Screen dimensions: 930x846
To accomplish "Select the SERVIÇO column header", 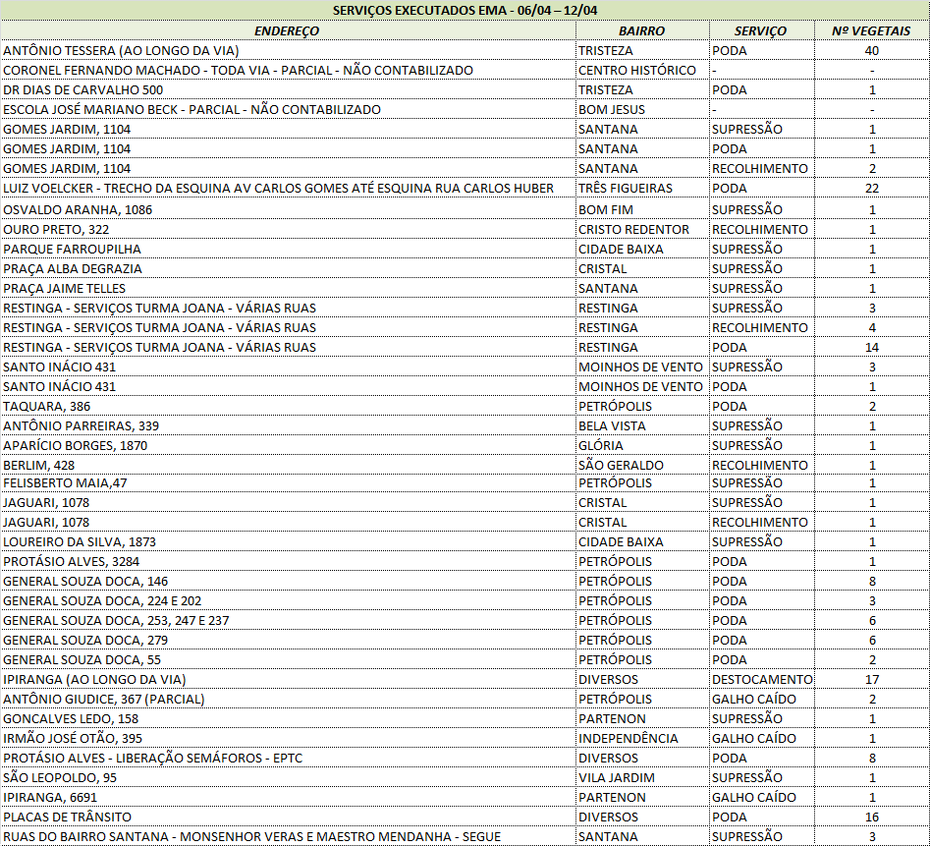I will click(761, 30).
